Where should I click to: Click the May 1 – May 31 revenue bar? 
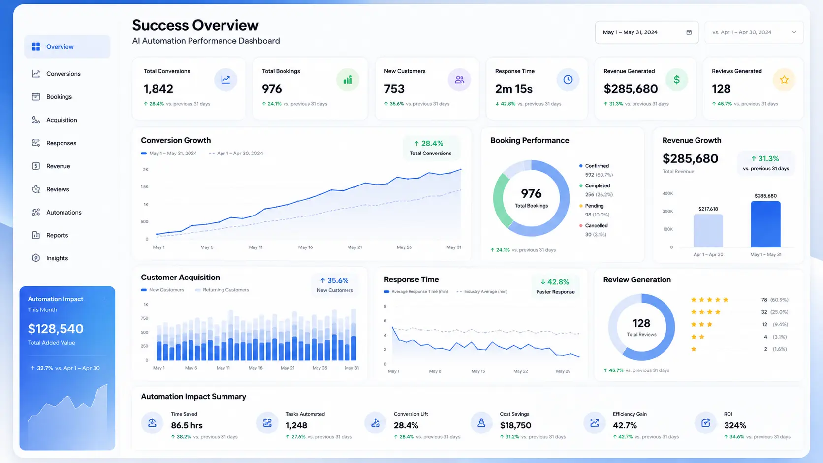765,224
